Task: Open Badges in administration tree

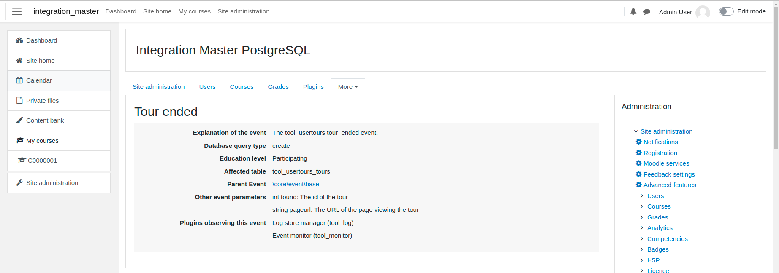Action: 658,249
